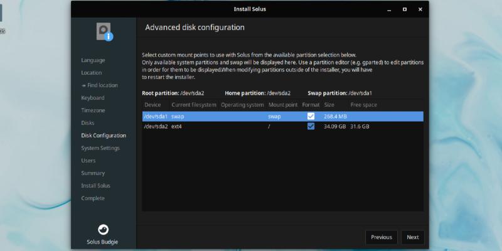Image resolution: width=502 pixels, height=251 pixels.
Task: Click the disk info icon in sidebar header
Action: (104, 31)
